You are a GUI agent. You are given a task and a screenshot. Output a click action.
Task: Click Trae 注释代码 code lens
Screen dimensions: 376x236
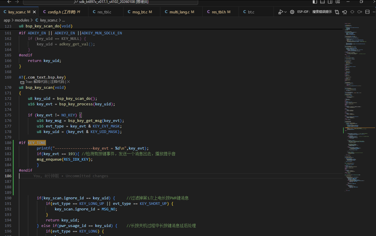point(57,82)
